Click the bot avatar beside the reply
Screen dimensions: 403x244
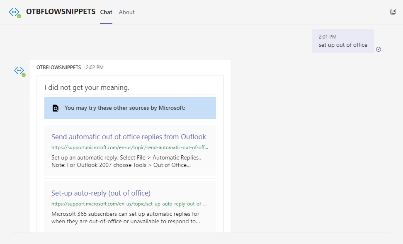coord(19,70)
